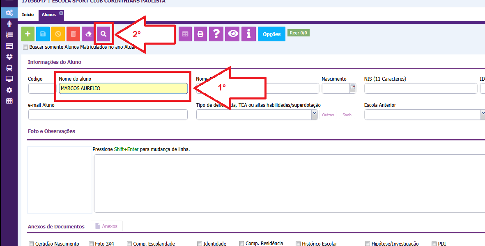Image resolution: width=485 pixels, height=246 pixels.
Task: Click the info 'i' button in toolbar
Action: pyautogui.click(x=248, y=34)
